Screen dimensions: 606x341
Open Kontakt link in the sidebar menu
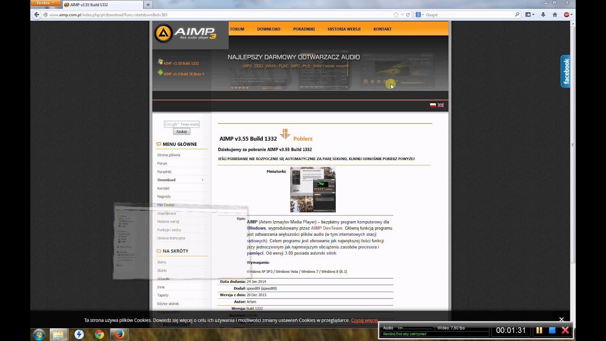coord(163,188)
